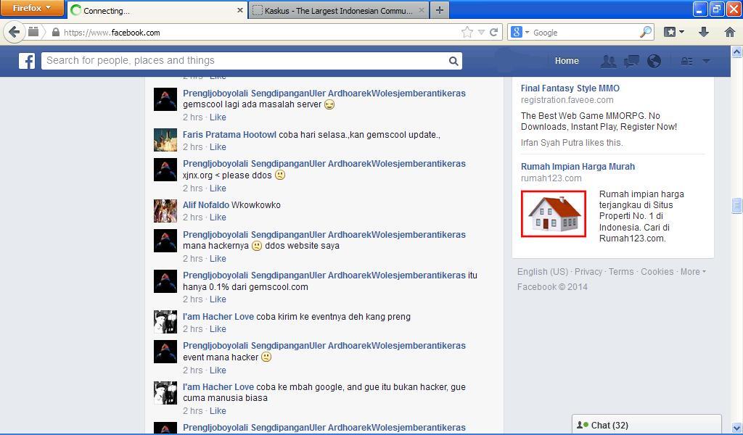
Task: Open the URL history dropdown arrow
Action: (x=482, y=32)
